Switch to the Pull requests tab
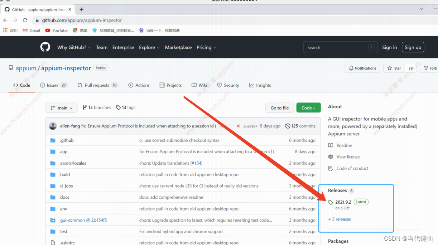This screenshot has height=245, width=438. coord(98,85)
